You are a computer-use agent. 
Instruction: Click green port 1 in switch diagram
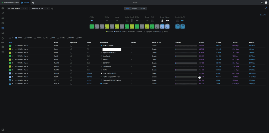[x=92, y=26]
